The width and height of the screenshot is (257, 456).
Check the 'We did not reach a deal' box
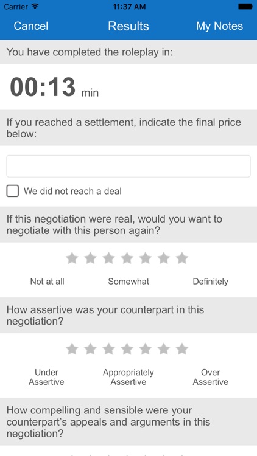13,191
